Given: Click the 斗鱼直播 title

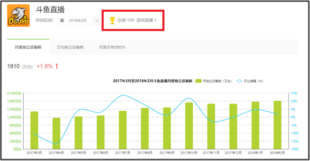Looking at the screenshot, I should (50, 10).
